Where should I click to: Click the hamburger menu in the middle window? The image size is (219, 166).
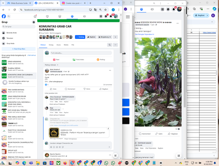(x=128, y=17)
